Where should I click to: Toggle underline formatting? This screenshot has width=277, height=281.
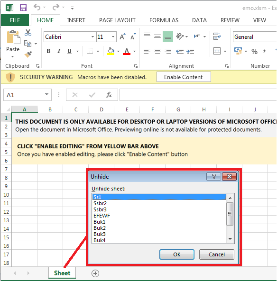(x=69, y=51)
